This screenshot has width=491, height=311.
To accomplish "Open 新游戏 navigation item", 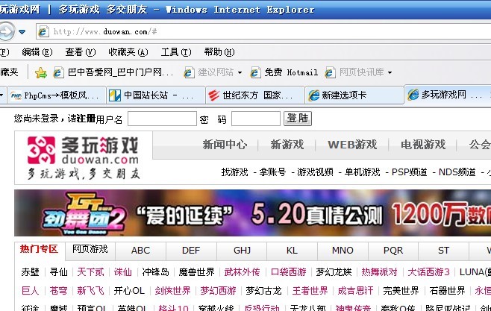I will [x=287, y=145].
